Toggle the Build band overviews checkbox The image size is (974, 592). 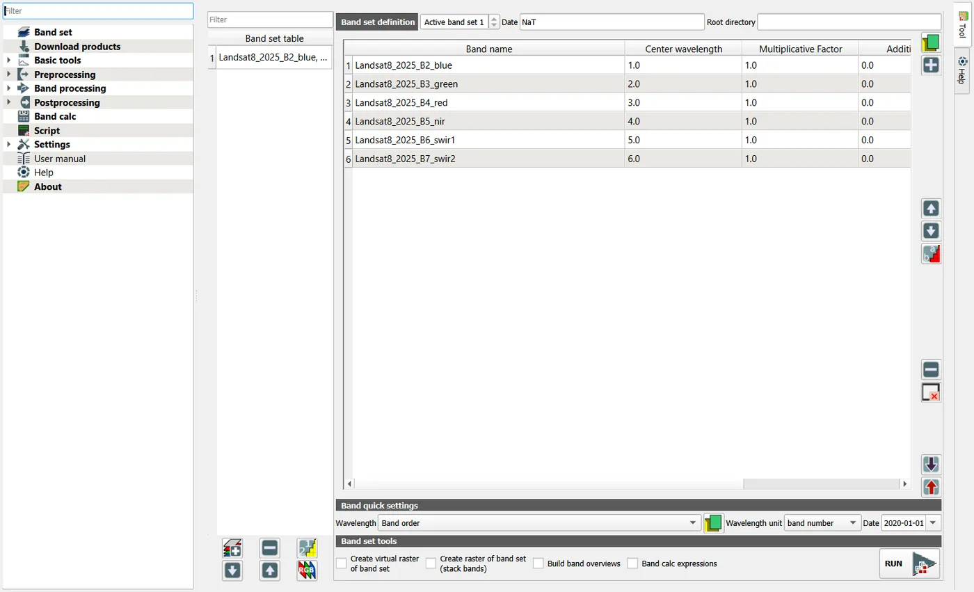click(x=538, y=563)
